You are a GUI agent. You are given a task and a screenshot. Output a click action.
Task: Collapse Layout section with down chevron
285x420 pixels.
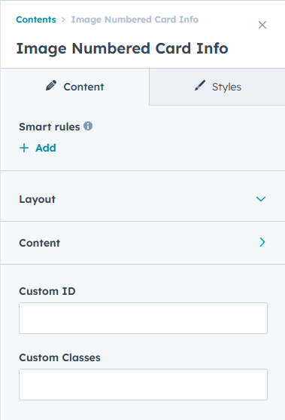(x=261, y=199)
